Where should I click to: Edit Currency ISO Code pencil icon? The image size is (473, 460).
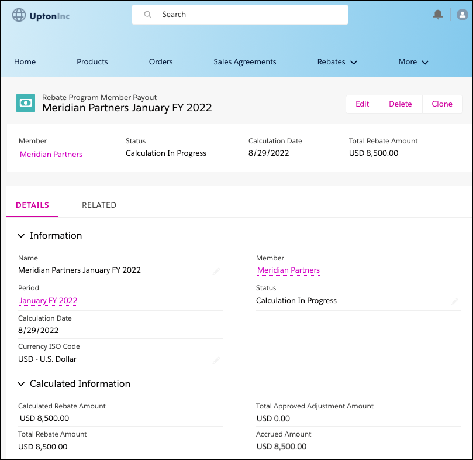(x=216, y=360)
